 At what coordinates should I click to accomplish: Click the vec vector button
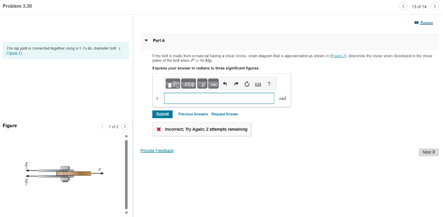pyautogui.click(x=214, y=84)
